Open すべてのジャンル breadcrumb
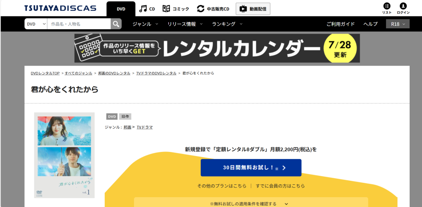 click(x=79, y=73)
